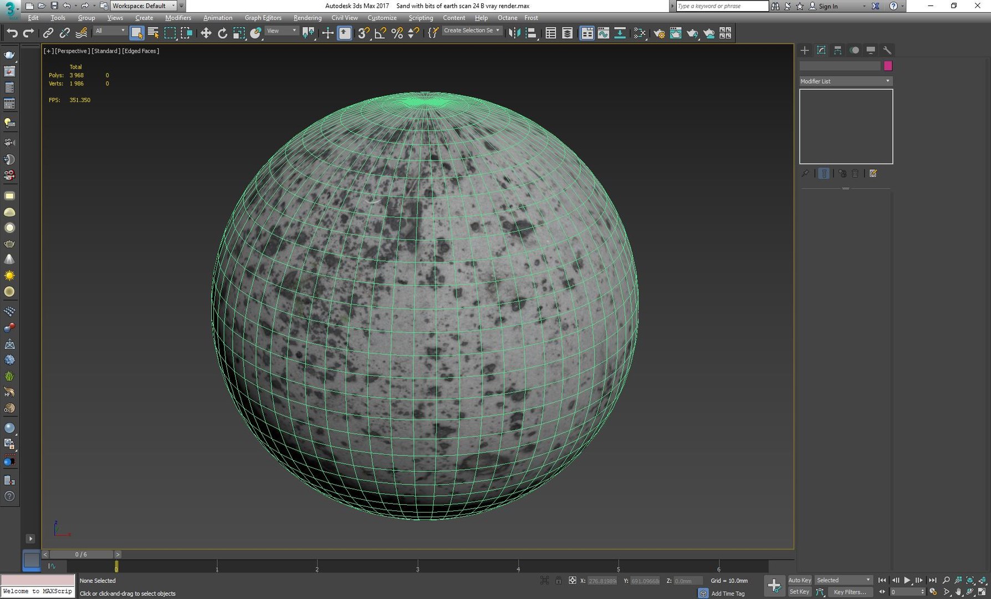Click the Key Filters button

[850, 592]
